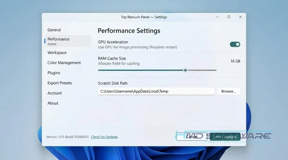The height and width of the screenshot is (160, 288).
Task: Click the Performance Settings heading
Action: 129,31
